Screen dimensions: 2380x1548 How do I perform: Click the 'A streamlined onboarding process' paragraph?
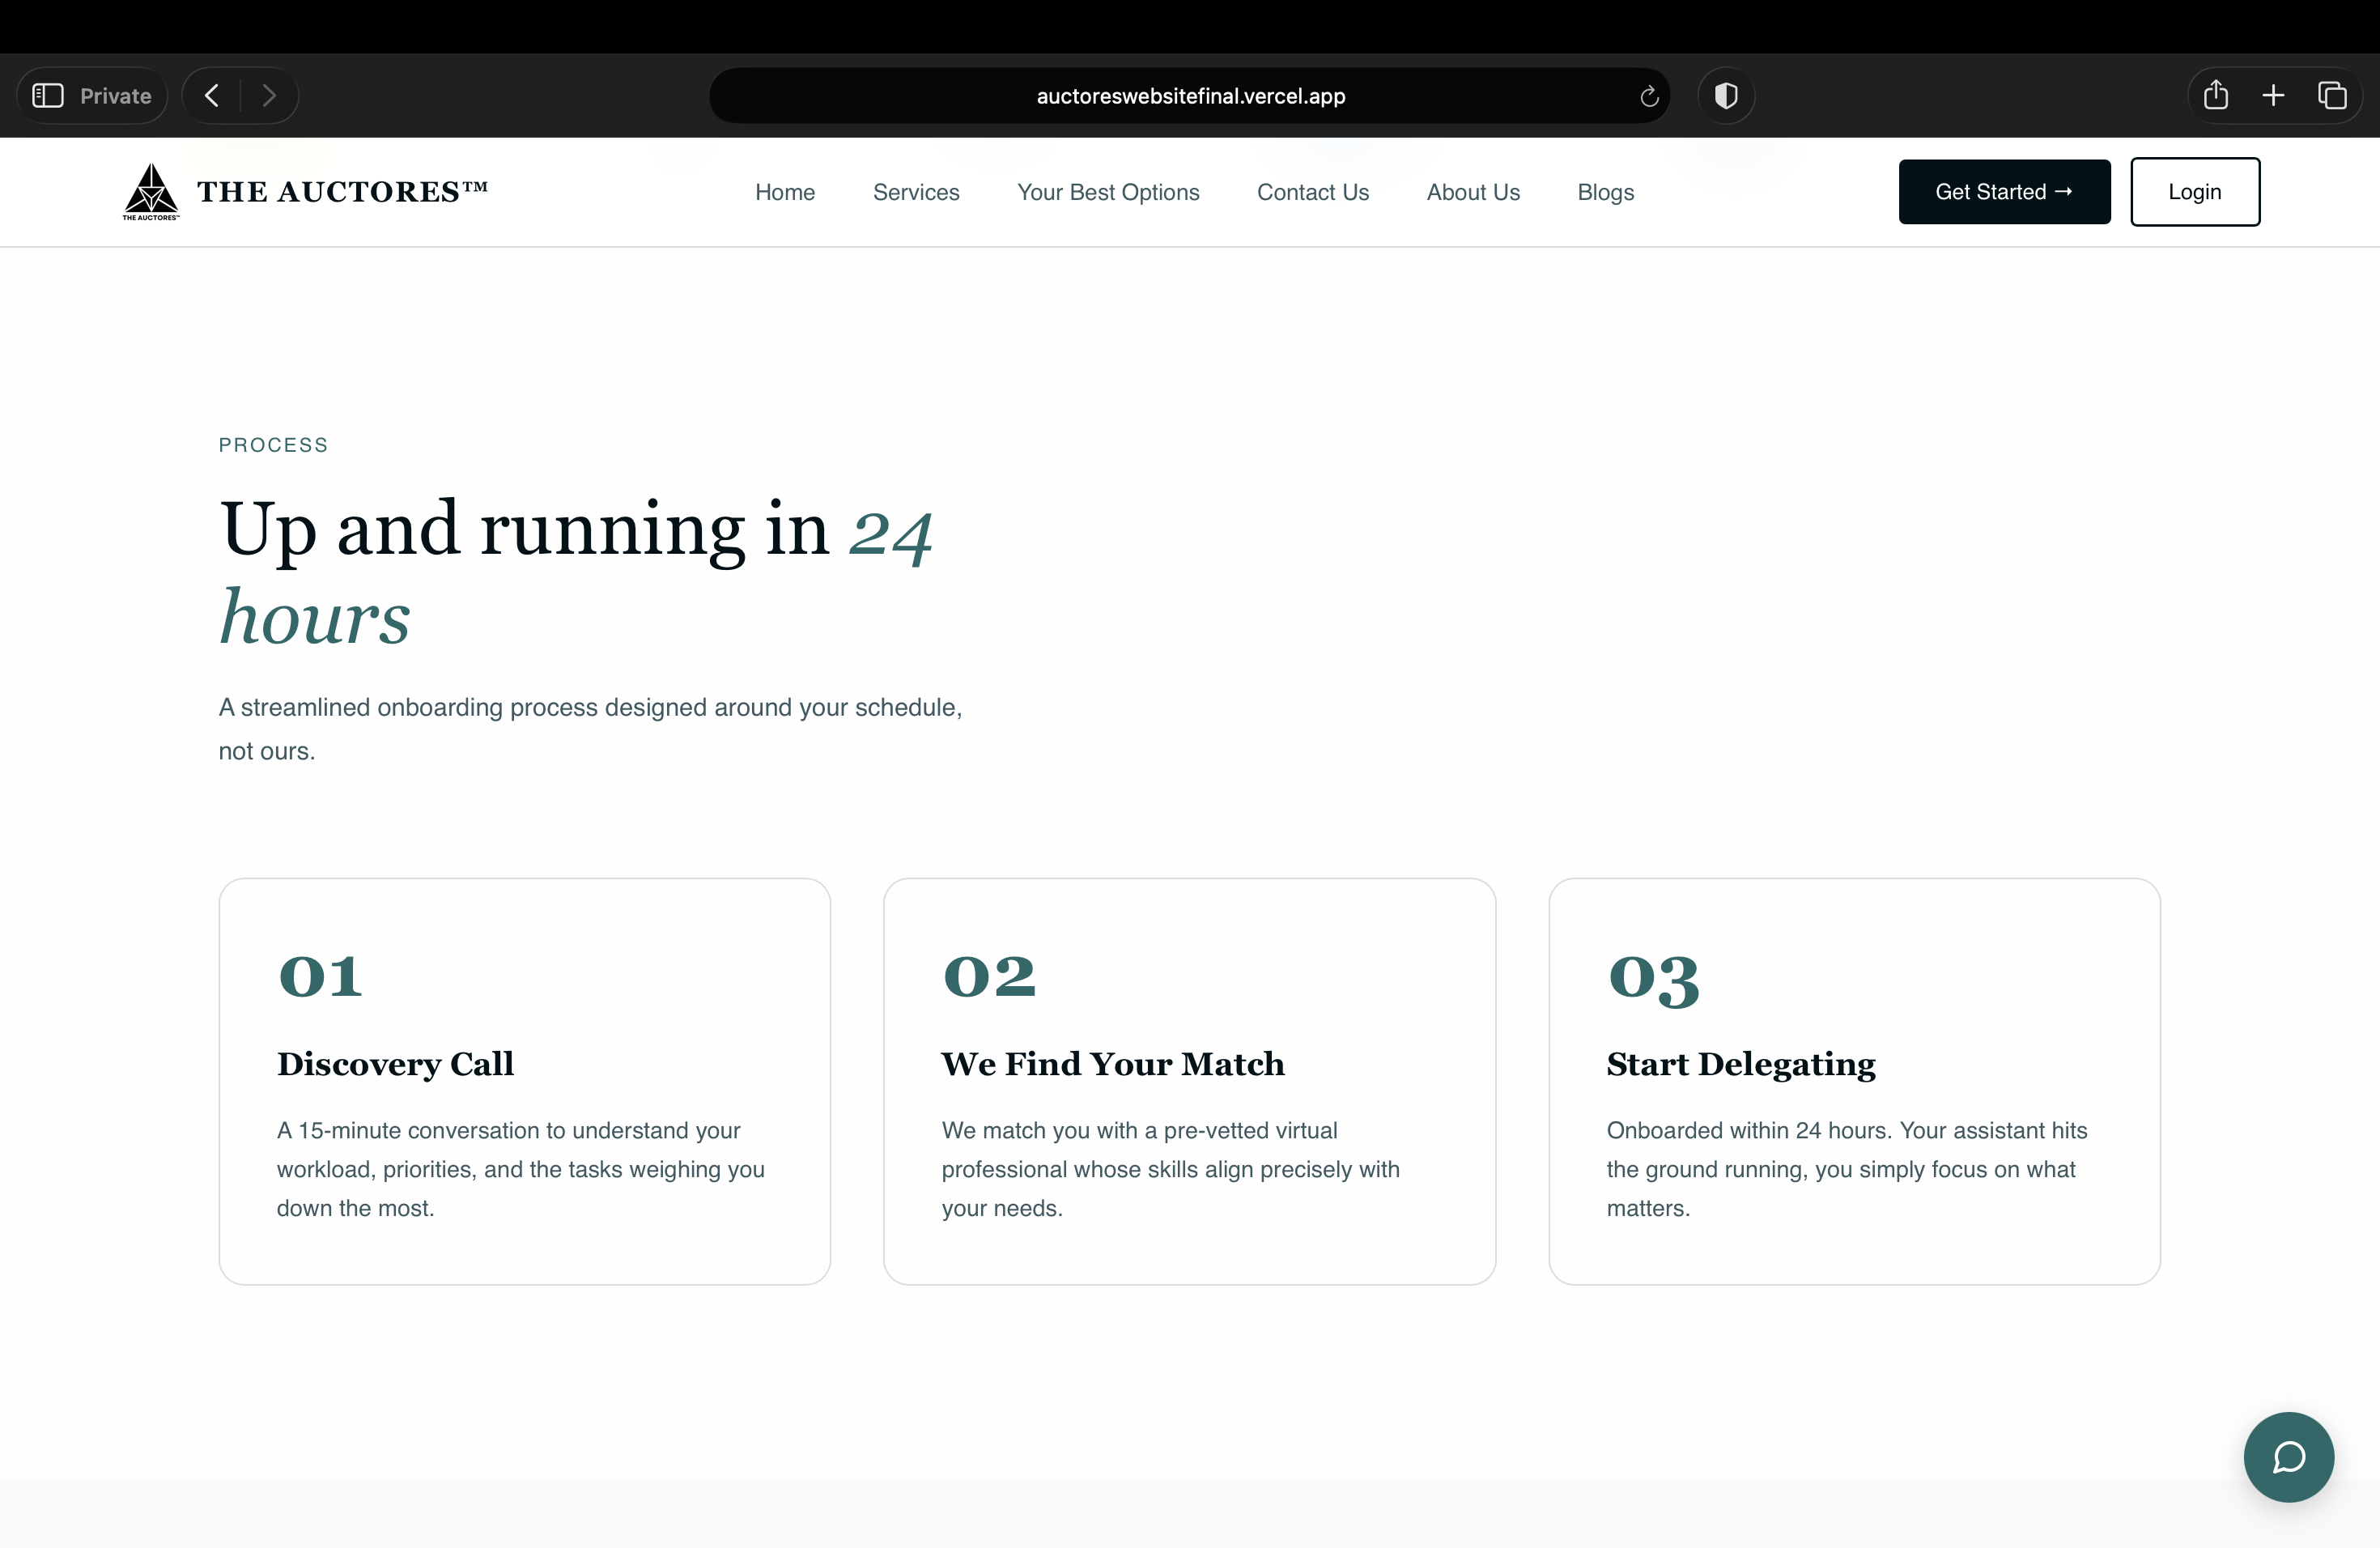point(590,729)
